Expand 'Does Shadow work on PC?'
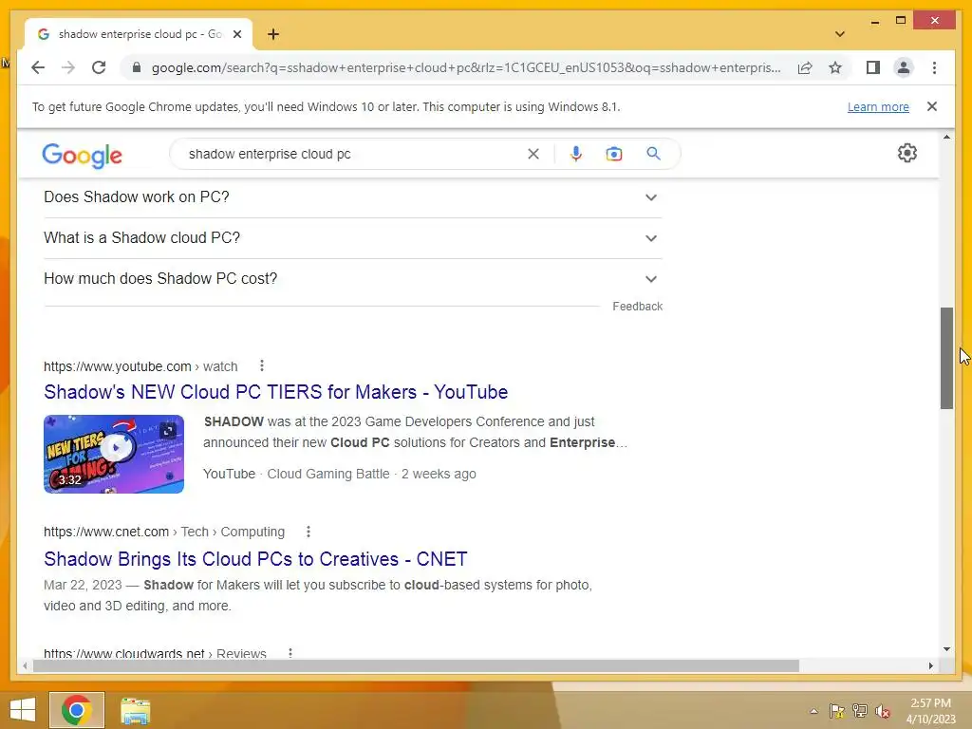This screenshot has height=729, width=972. pyautogui.click(x=352, y=197)
